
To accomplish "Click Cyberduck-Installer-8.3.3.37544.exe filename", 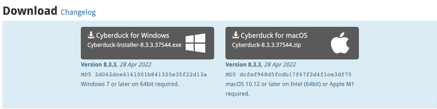I will [x=134, y=45].
